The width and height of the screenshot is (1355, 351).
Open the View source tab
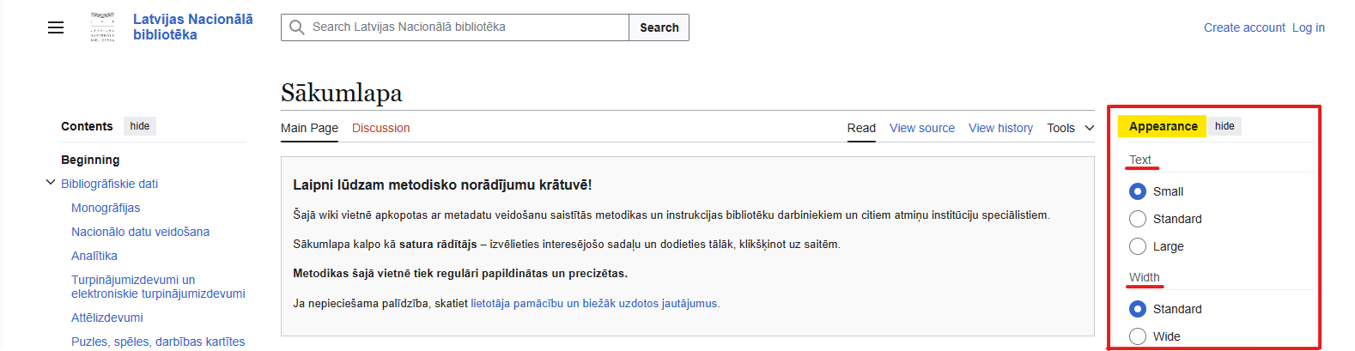click(921, 128)
